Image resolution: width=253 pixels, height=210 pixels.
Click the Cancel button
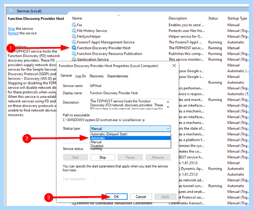point(141,197)
